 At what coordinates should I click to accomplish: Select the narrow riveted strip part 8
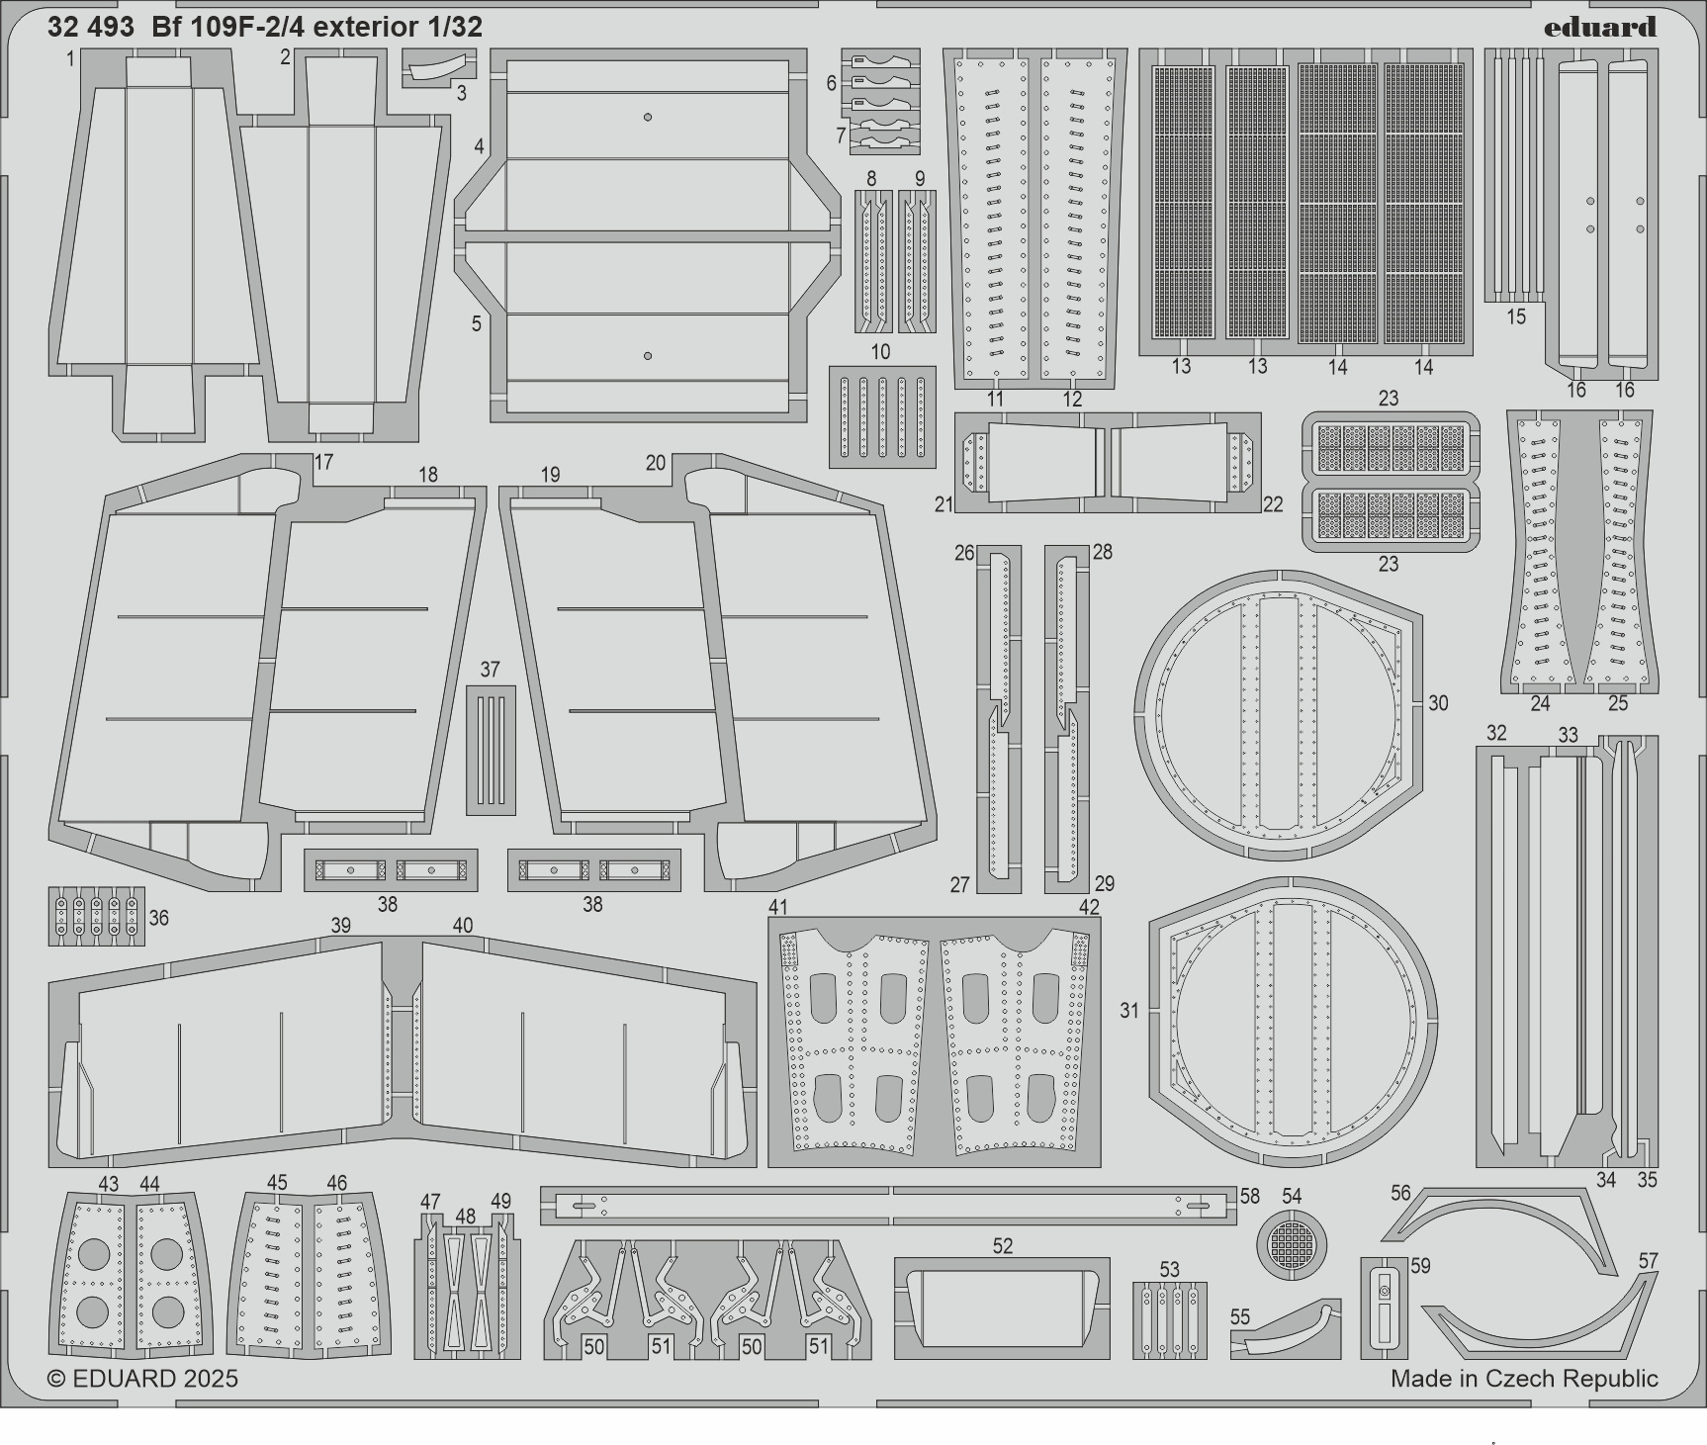[872, 261]
